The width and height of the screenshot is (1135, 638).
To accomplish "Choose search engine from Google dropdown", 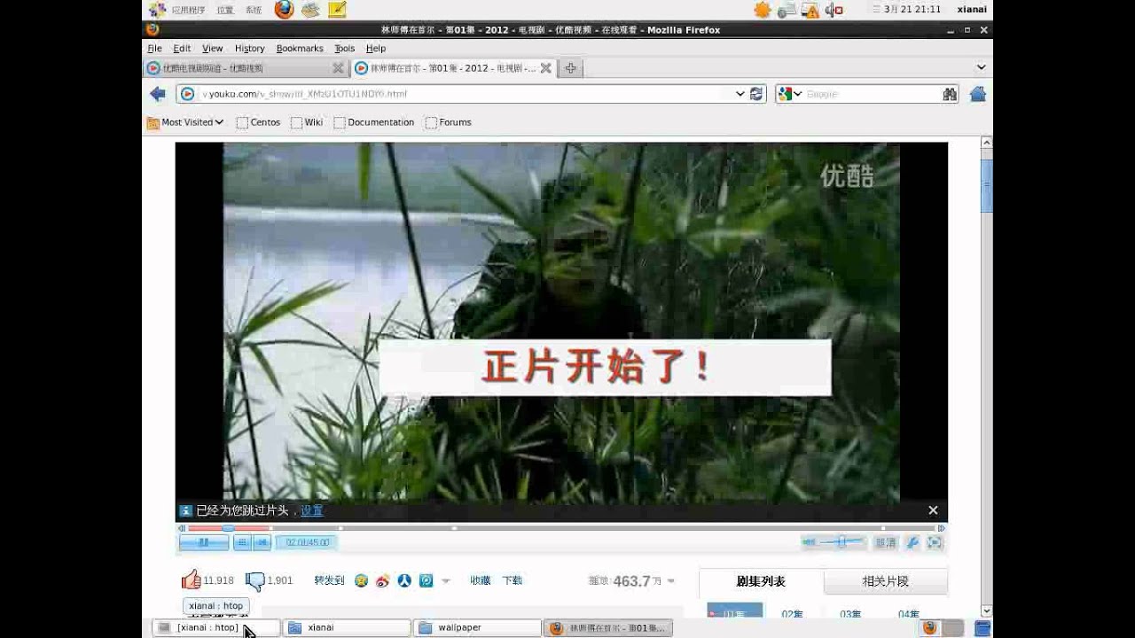I will (x=789, y=94).
